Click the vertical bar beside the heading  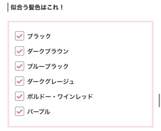coord(8,7)
